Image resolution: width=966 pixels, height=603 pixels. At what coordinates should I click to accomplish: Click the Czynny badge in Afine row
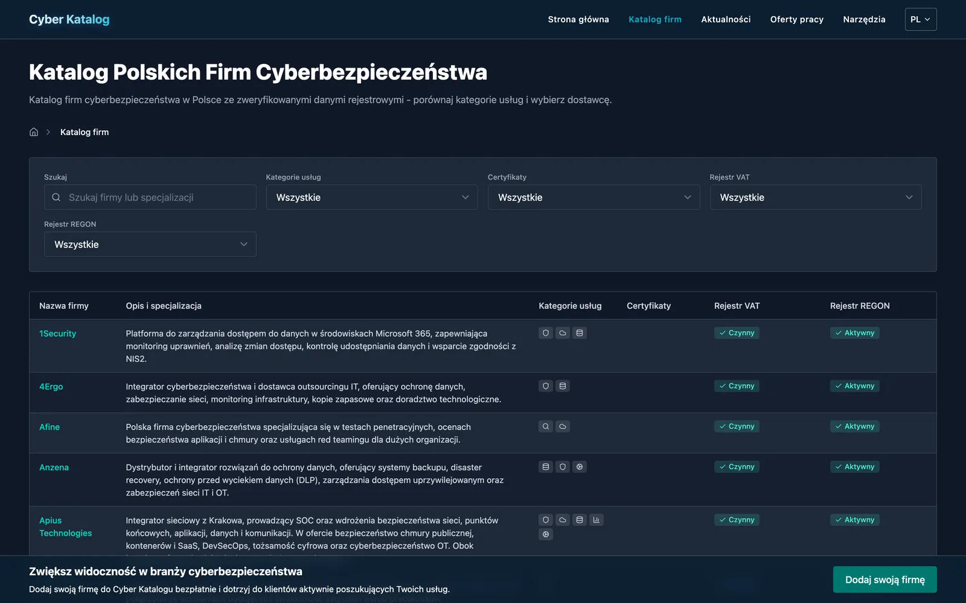pyautogui.click(x=737, y=426)
